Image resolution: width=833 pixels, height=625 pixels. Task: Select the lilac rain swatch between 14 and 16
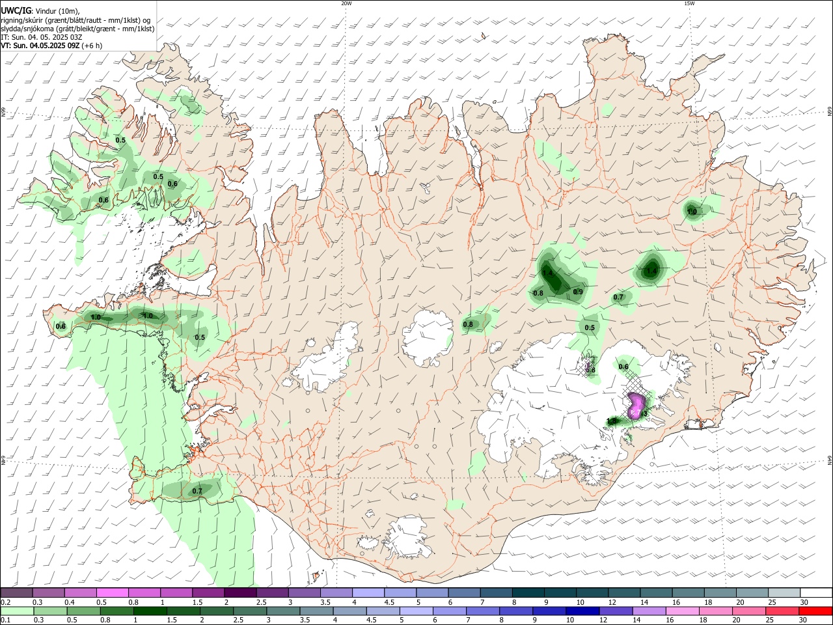(649, 611)
